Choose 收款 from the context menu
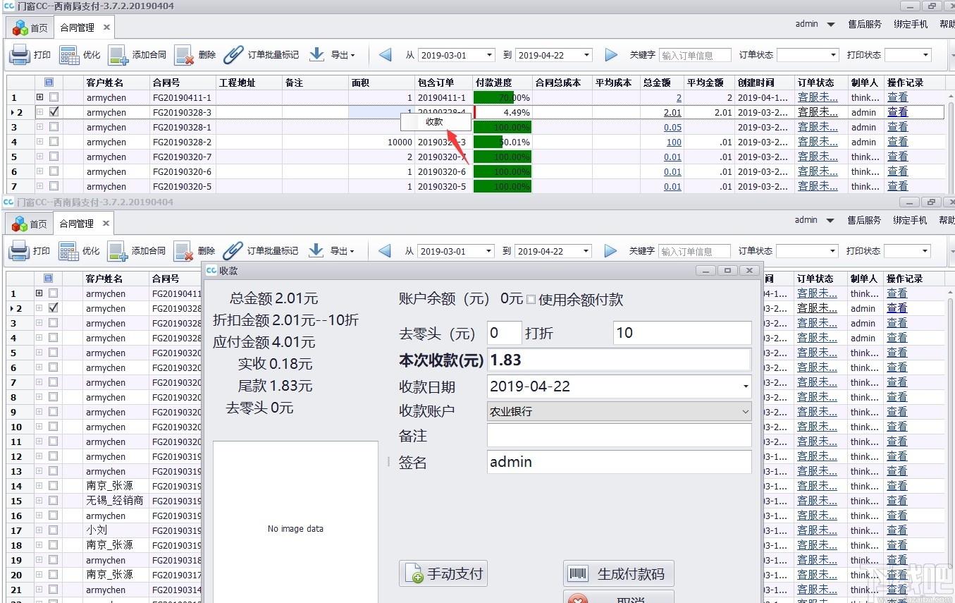Image resolution: width=955 pixels, height=603 pixels. pos(435,121)
